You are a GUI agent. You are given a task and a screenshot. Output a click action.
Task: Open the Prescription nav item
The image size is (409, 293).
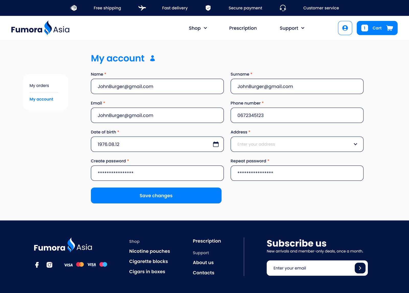243,28
